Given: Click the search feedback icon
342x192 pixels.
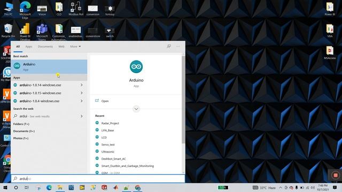Looking at the screenshot, I should click(169, 46).
